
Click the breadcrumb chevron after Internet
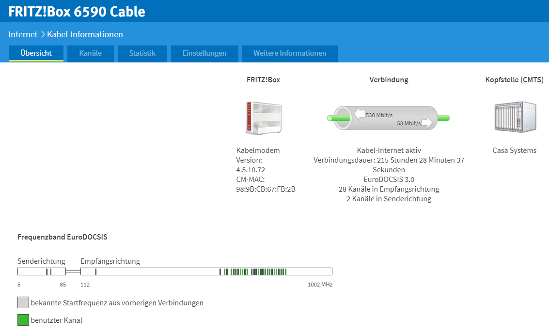click(43, 34)
